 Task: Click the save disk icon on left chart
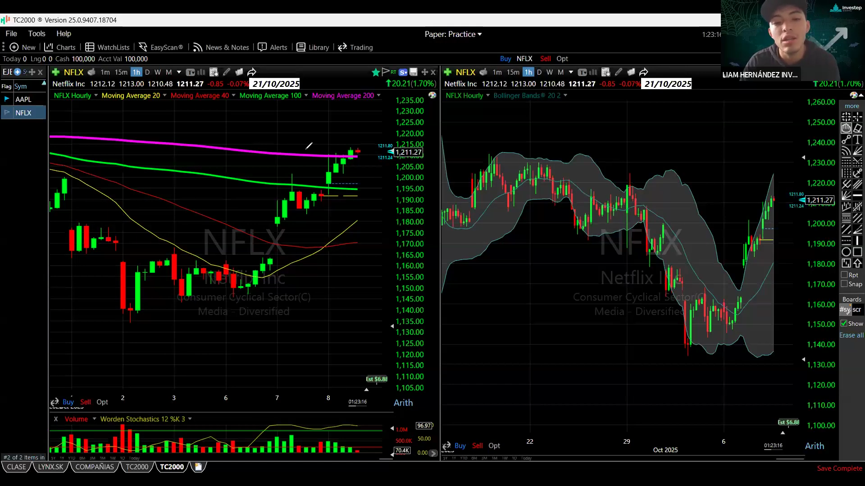pyautogui.click(x=414, y=72)
